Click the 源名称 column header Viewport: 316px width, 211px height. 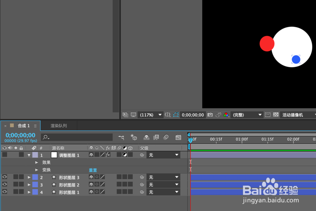point(58,148)
